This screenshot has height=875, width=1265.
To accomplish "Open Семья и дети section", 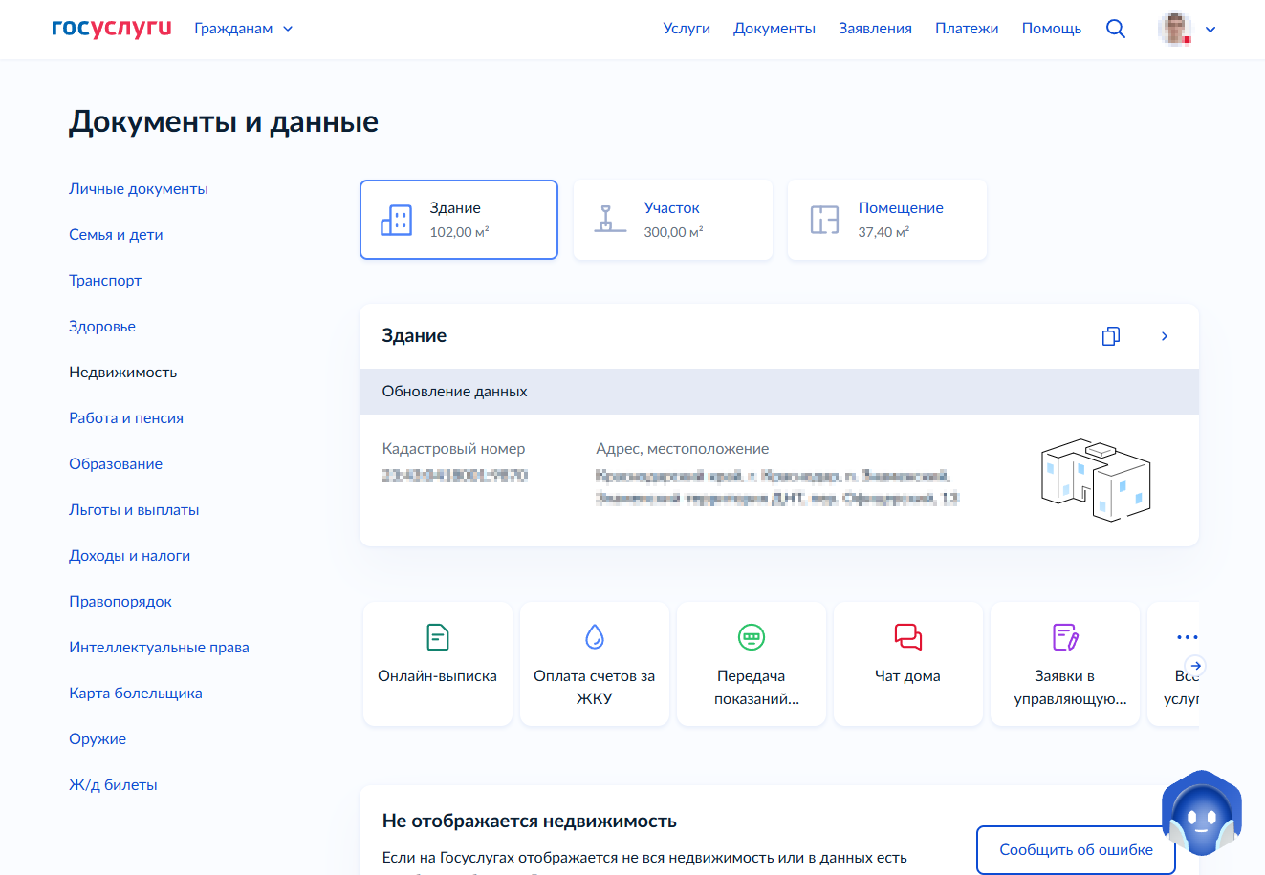I will click(116, 235).
